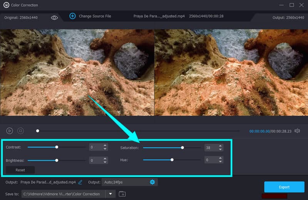Click the Saturation value input field
The height and width of the screenshot is (200, 308).
click(210, 148)
